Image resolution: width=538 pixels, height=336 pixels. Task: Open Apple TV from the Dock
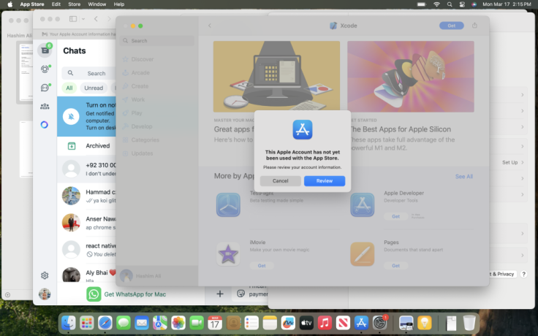coord(306,323)
